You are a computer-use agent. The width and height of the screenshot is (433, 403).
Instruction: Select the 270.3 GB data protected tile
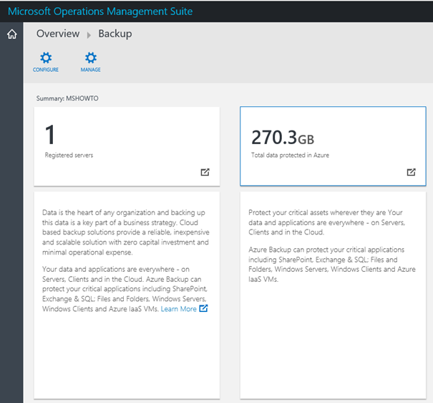pyautogui.click(x=333, y=146)
